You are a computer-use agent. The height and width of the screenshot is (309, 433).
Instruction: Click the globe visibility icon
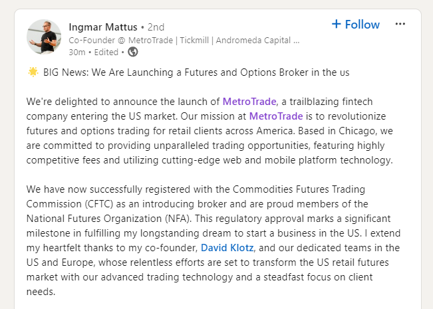[x=133, y=52]
